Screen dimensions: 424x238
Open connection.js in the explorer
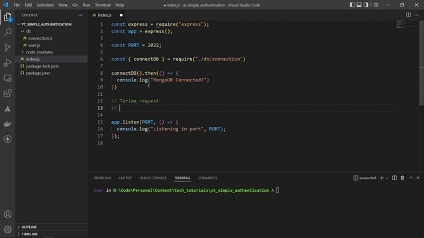coord(40,38)
